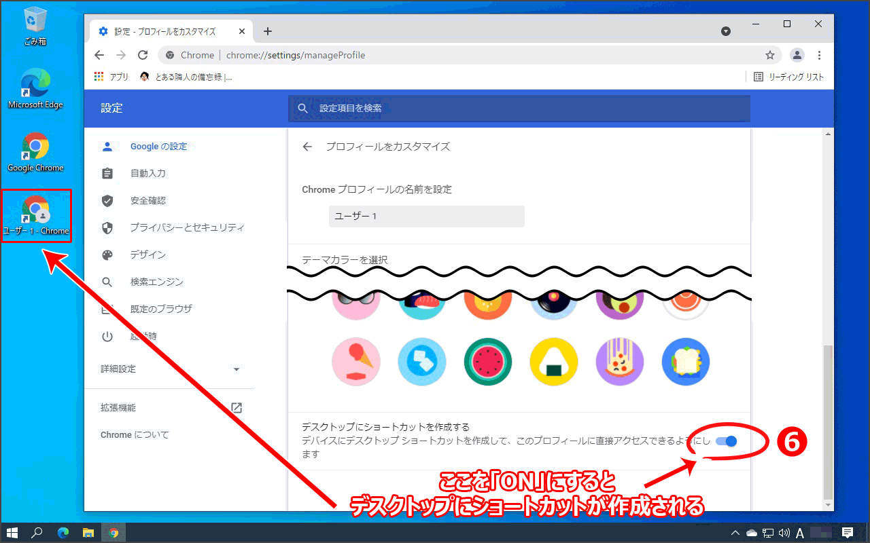Choose the ice cubes avatar
The image size is (870, 543).
[x=422, y=362]
